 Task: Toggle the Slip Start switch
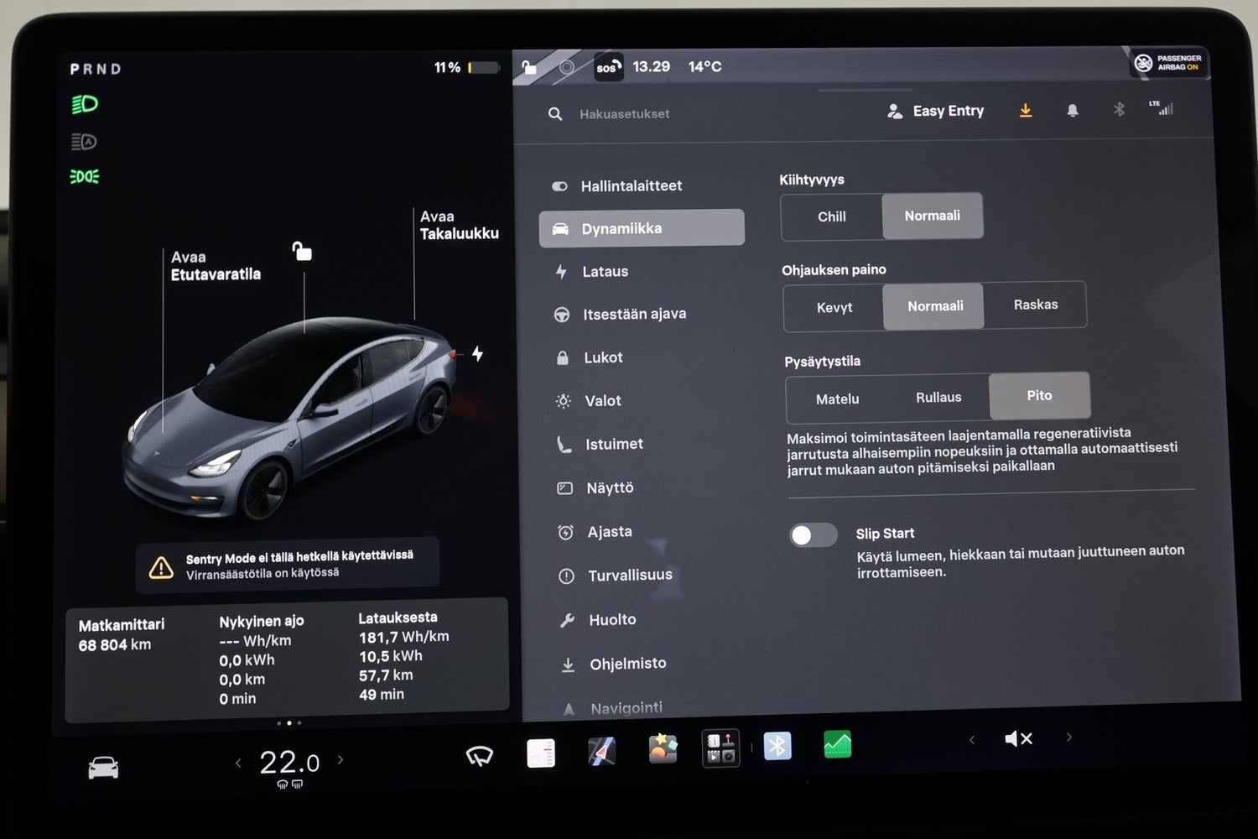click(x=813, y=535)
